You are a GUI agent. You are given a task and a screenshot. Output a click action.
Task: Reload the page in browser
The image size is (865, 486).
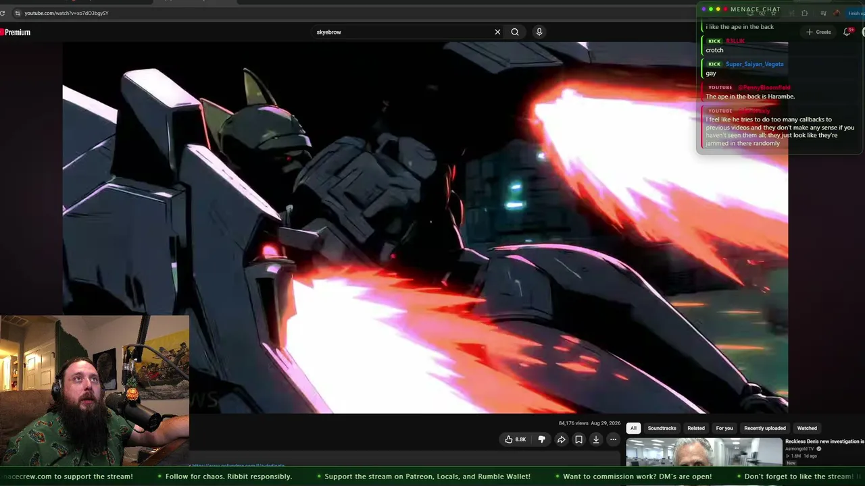[x=3, y=13]
